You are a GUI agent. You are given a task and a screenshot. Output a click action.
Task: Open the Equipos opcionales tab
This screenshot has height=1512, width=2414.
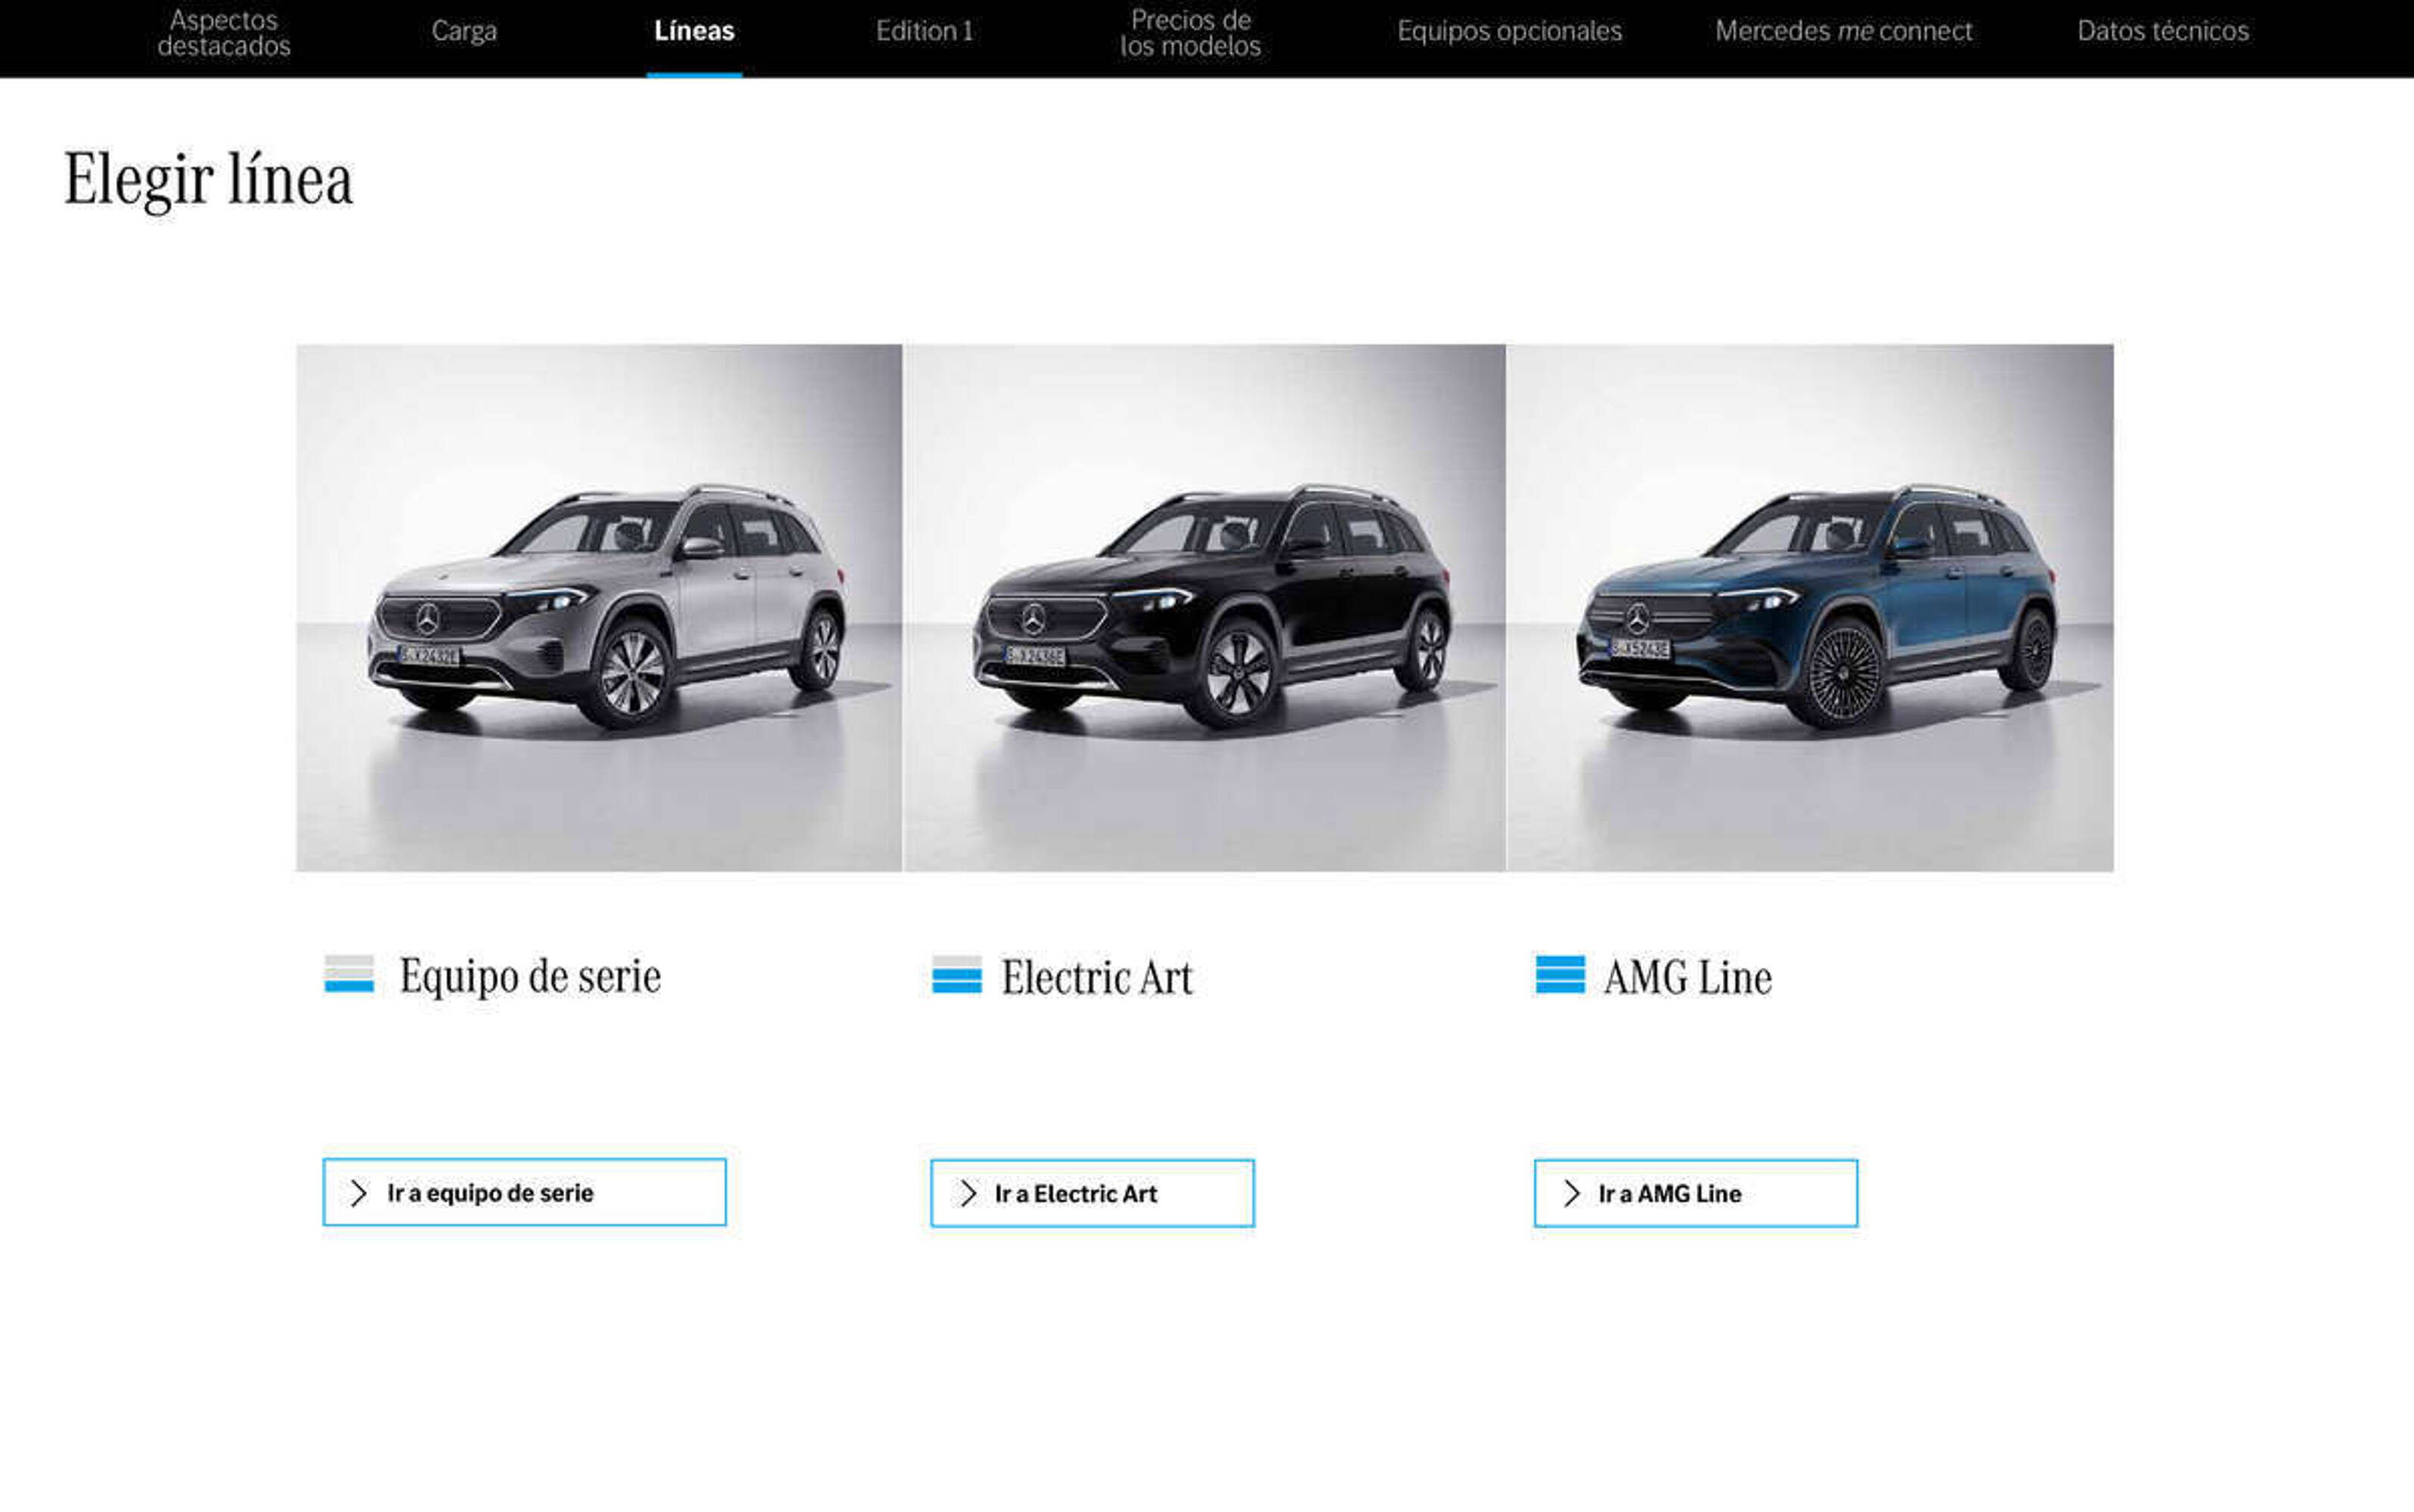(1509, 31)
